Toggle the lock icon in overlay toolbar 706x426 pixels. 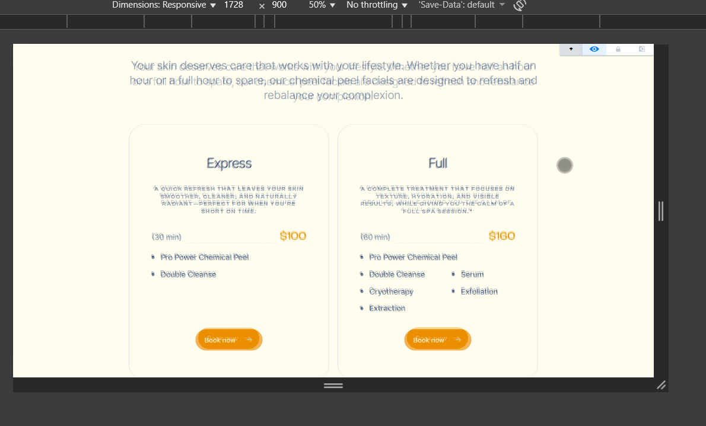point(618,49)
